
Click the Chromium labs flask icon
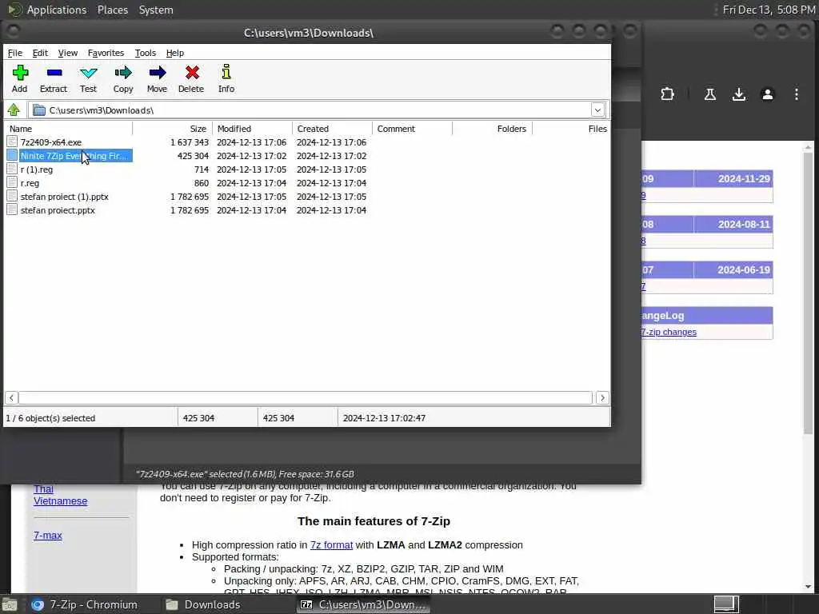709,94
